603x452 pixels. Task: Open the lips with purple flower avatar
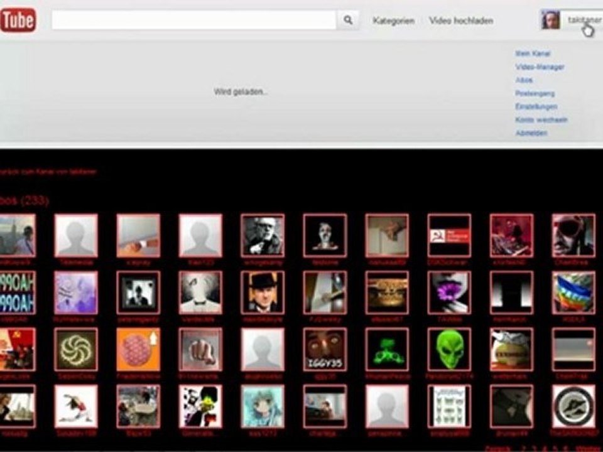pyautogui.click(x=449, y=293)
